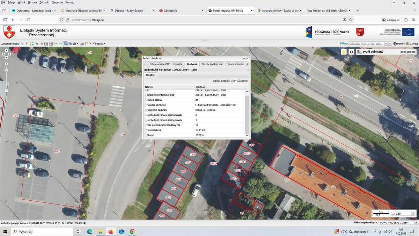Open the Historia browser menu
Viewport: 419px width, 236px height.
(32, 2)
